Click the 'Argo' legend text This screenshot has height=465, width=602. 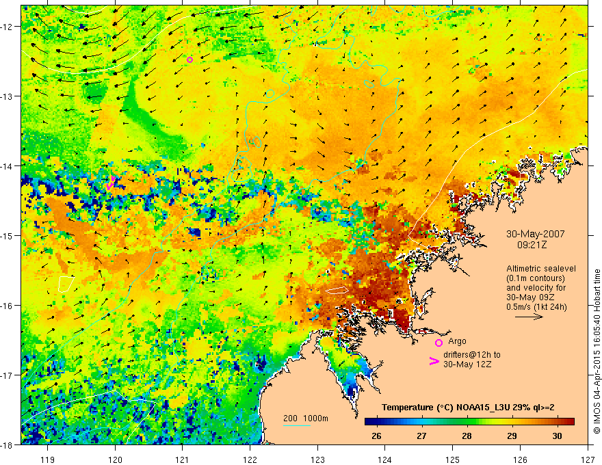(x=457, y=341)
